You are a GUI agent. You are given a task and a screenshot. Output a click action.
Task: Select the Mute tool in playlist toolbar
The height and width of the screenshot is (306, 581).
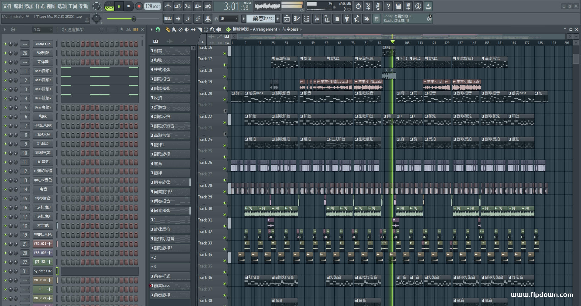187,29
